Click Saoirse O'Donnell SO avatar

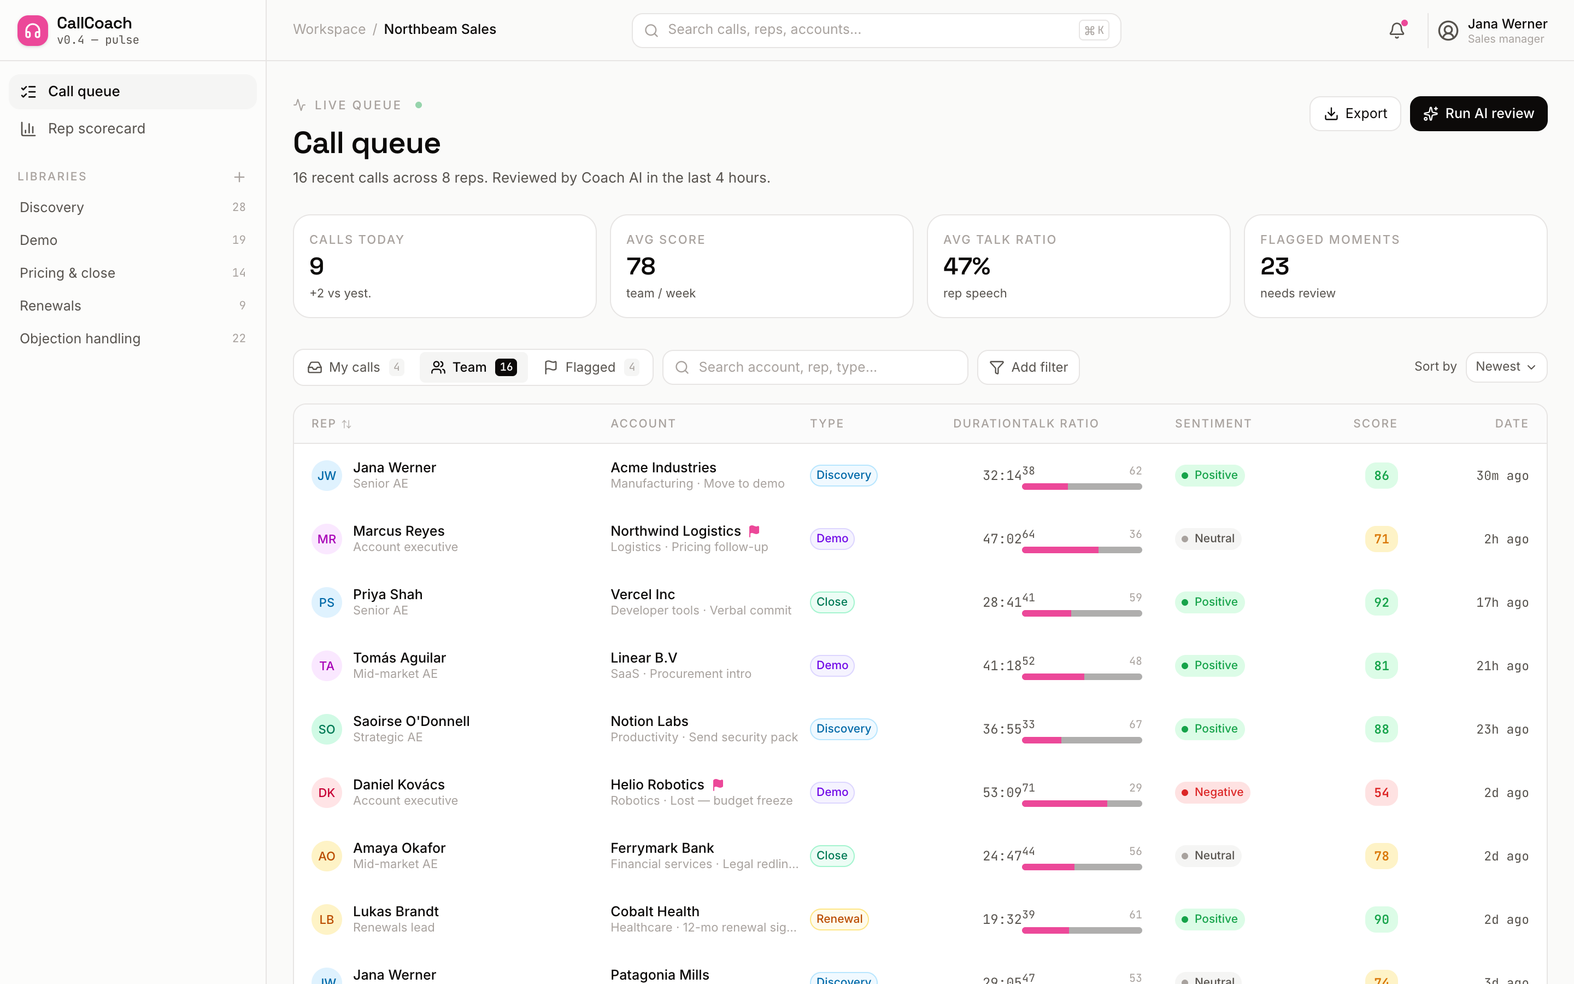[326, 729]
